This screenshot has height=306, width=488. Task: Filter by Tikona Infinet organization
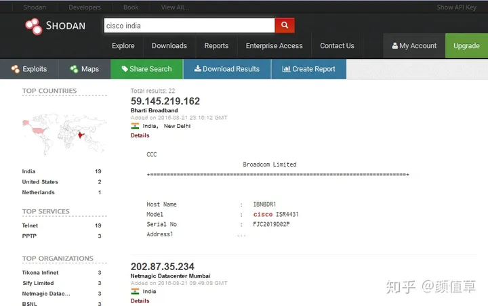40,273
